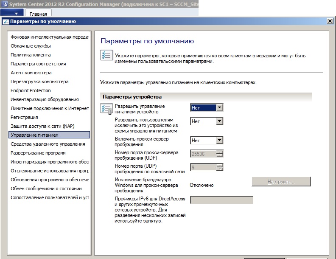Click the checklist icon beside the header description
This screenshot has width=336, height=259.
coord(106,55)
